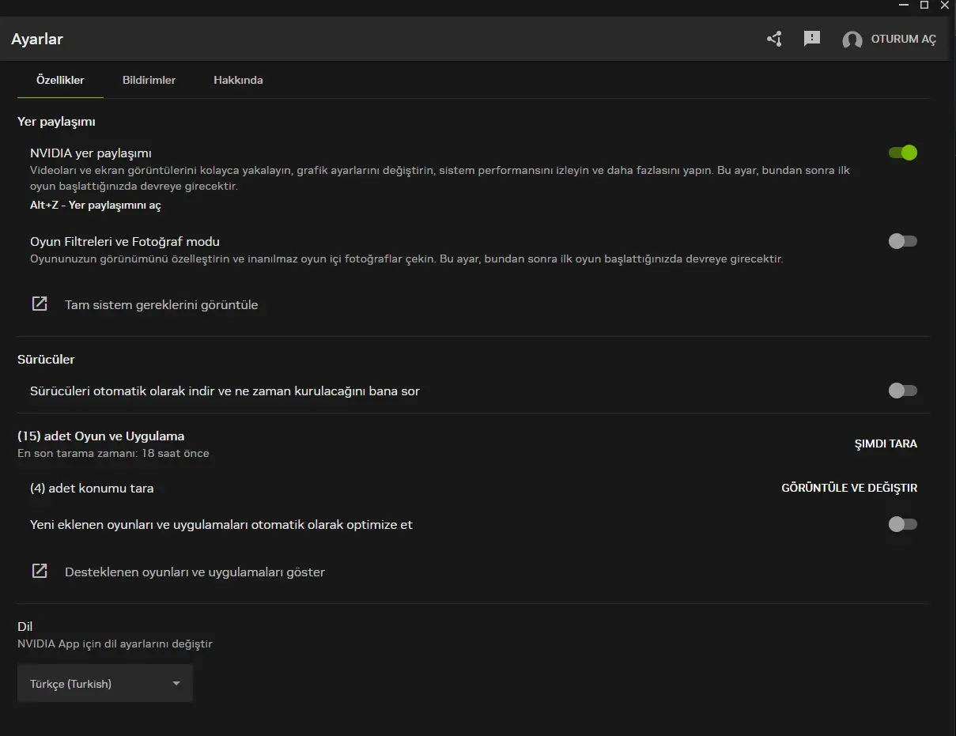Click the Dil section heading
This screenshot has width=956, height=736.
25,626
